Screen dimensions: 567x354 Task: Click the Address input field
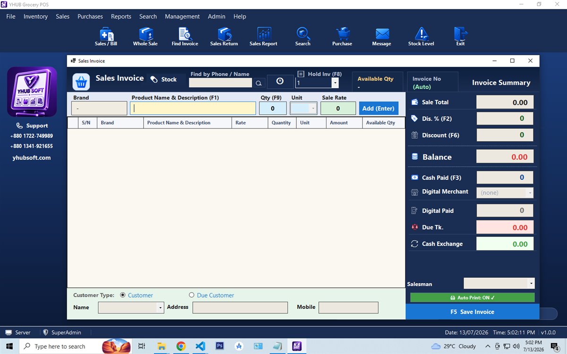240,308
